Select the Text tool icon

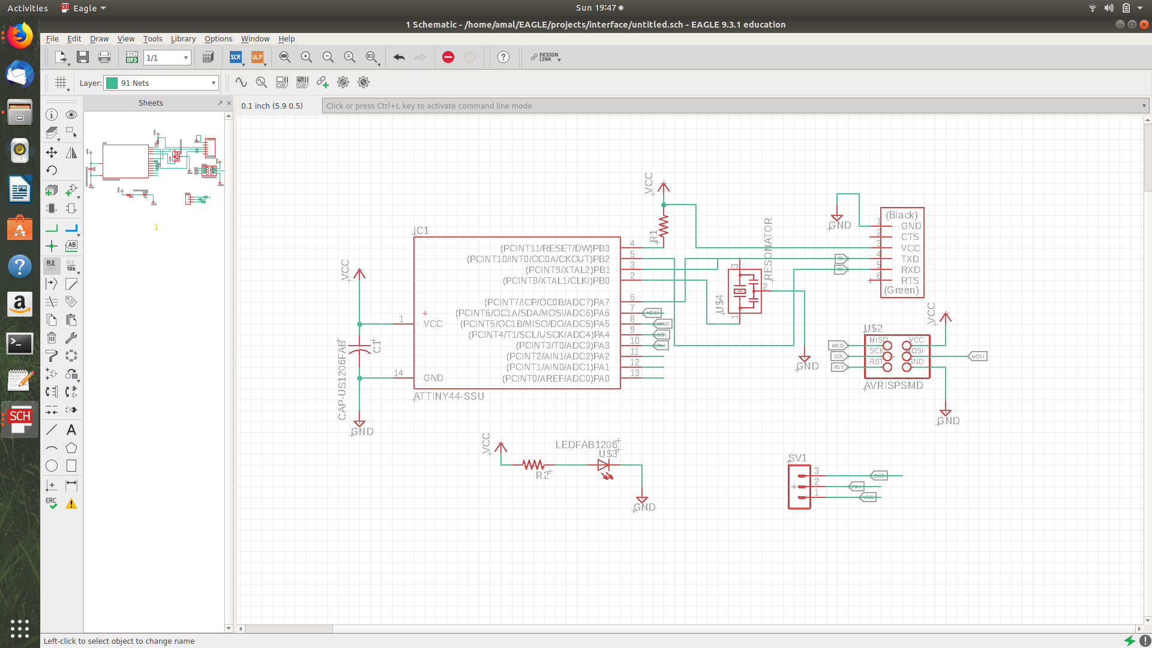[71, 430]
